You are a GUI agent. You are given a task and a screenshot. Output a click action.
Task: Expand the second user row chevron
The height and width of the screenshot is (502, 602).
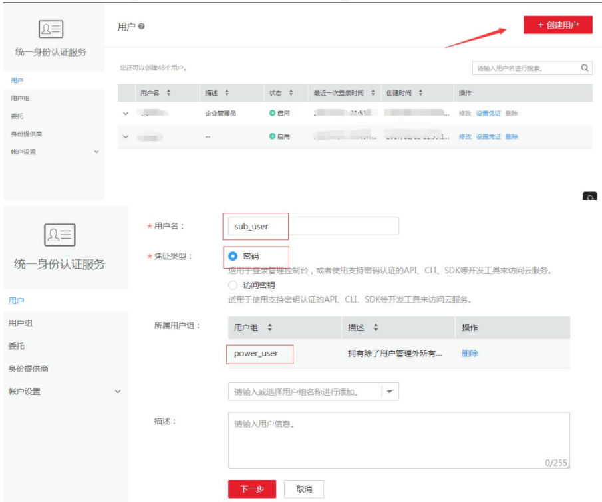[126, 136]
